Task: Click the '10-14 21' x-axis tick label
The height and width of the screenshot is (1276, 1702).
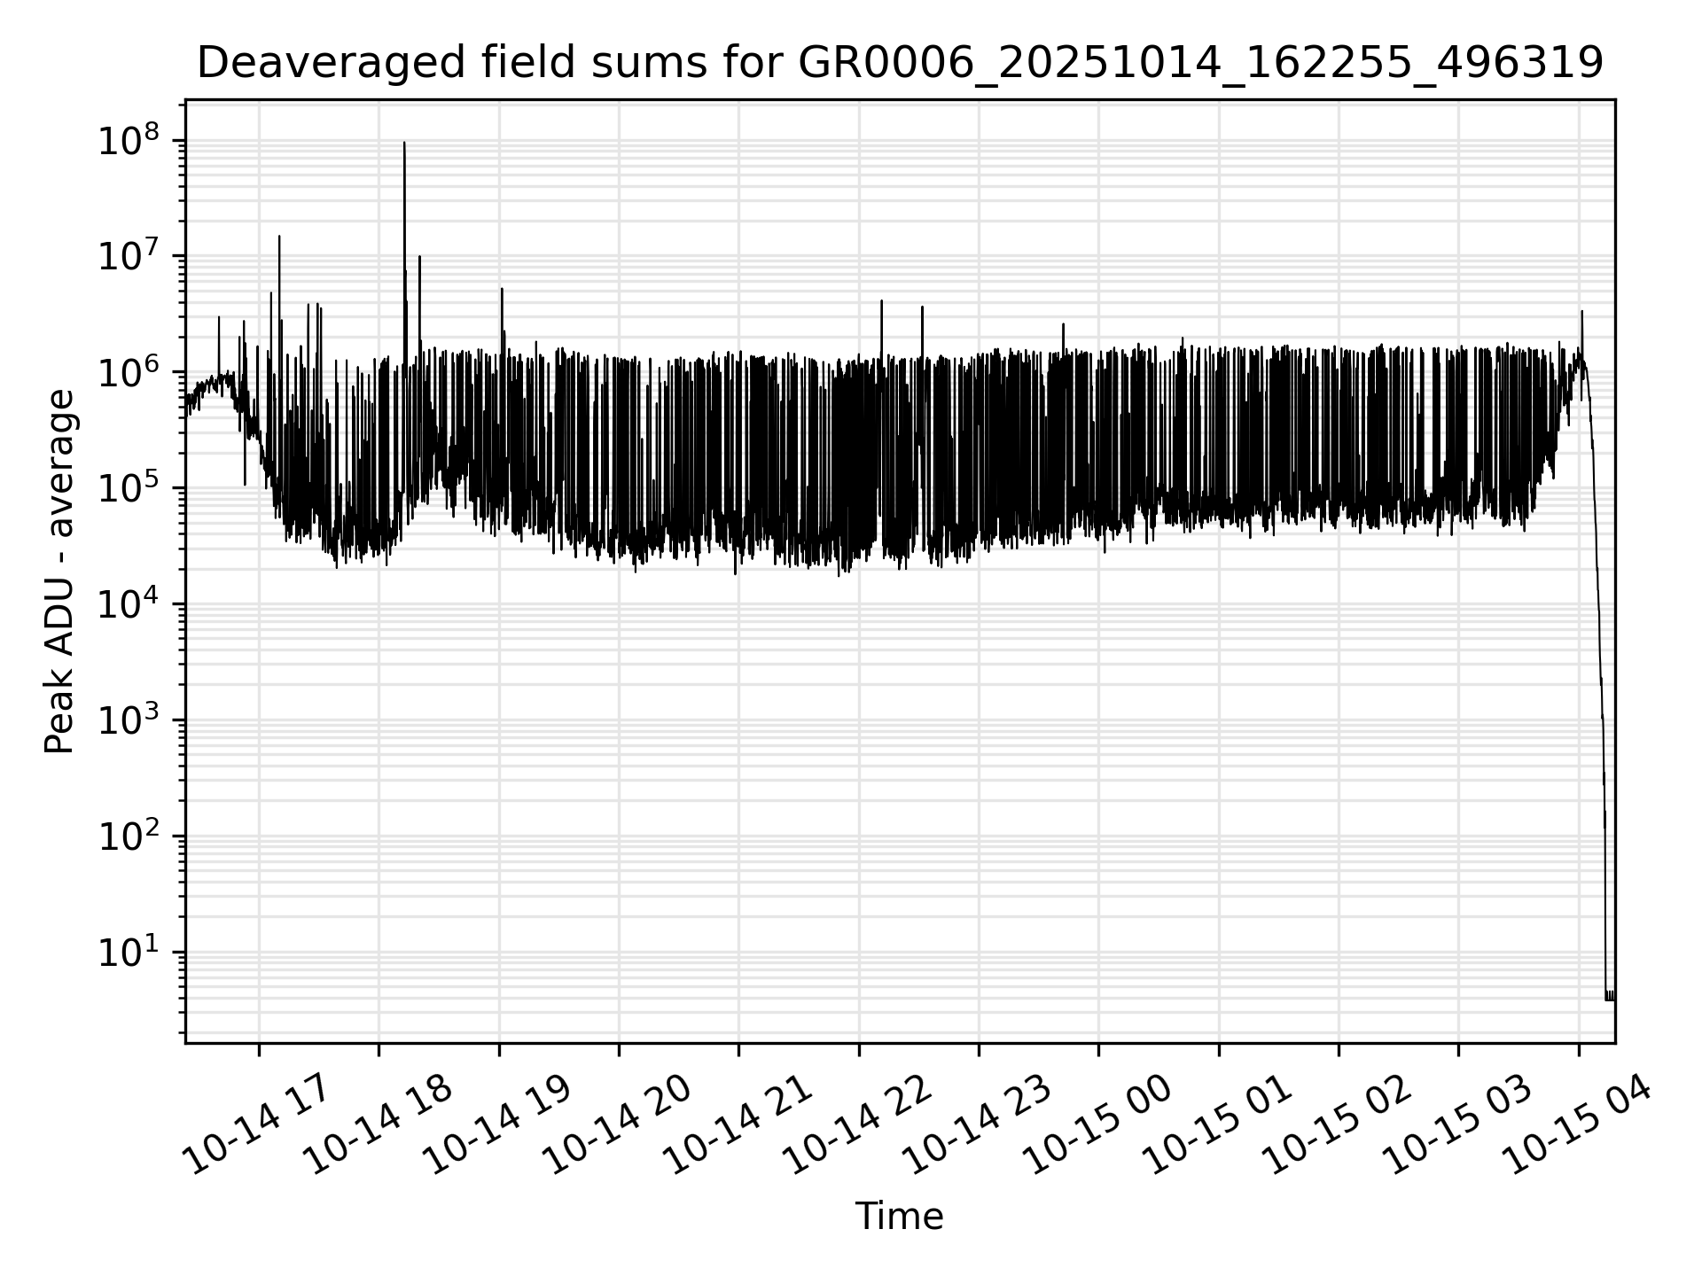Action: coord(738,1125)
